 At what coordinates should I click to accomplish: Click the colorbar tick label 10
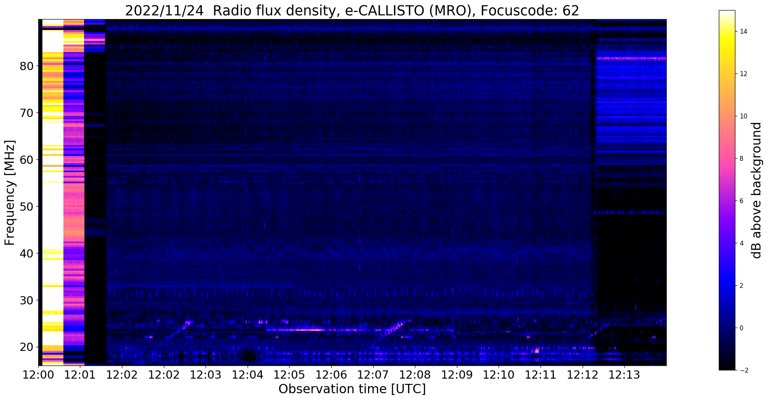pos(742,116)
